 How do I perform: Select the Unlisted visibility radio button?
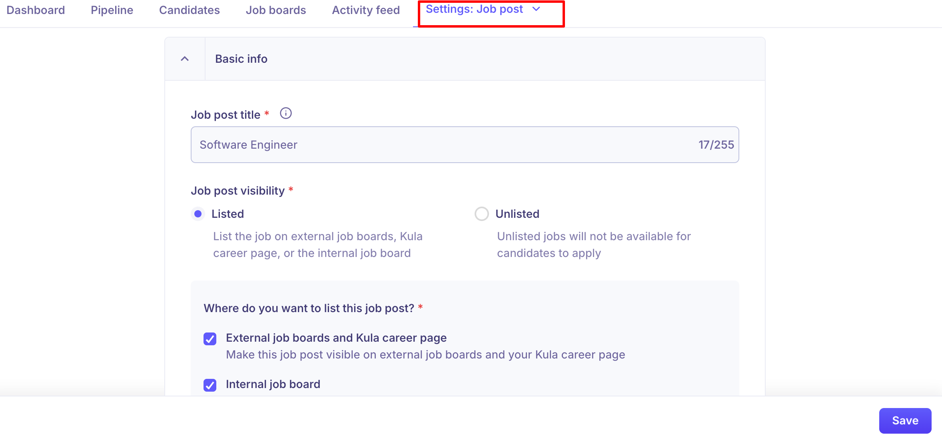click(x=481, y=214)
